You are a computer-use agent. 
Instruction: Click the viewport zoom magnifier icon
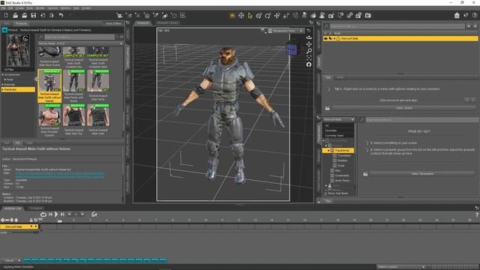[309, 51]
